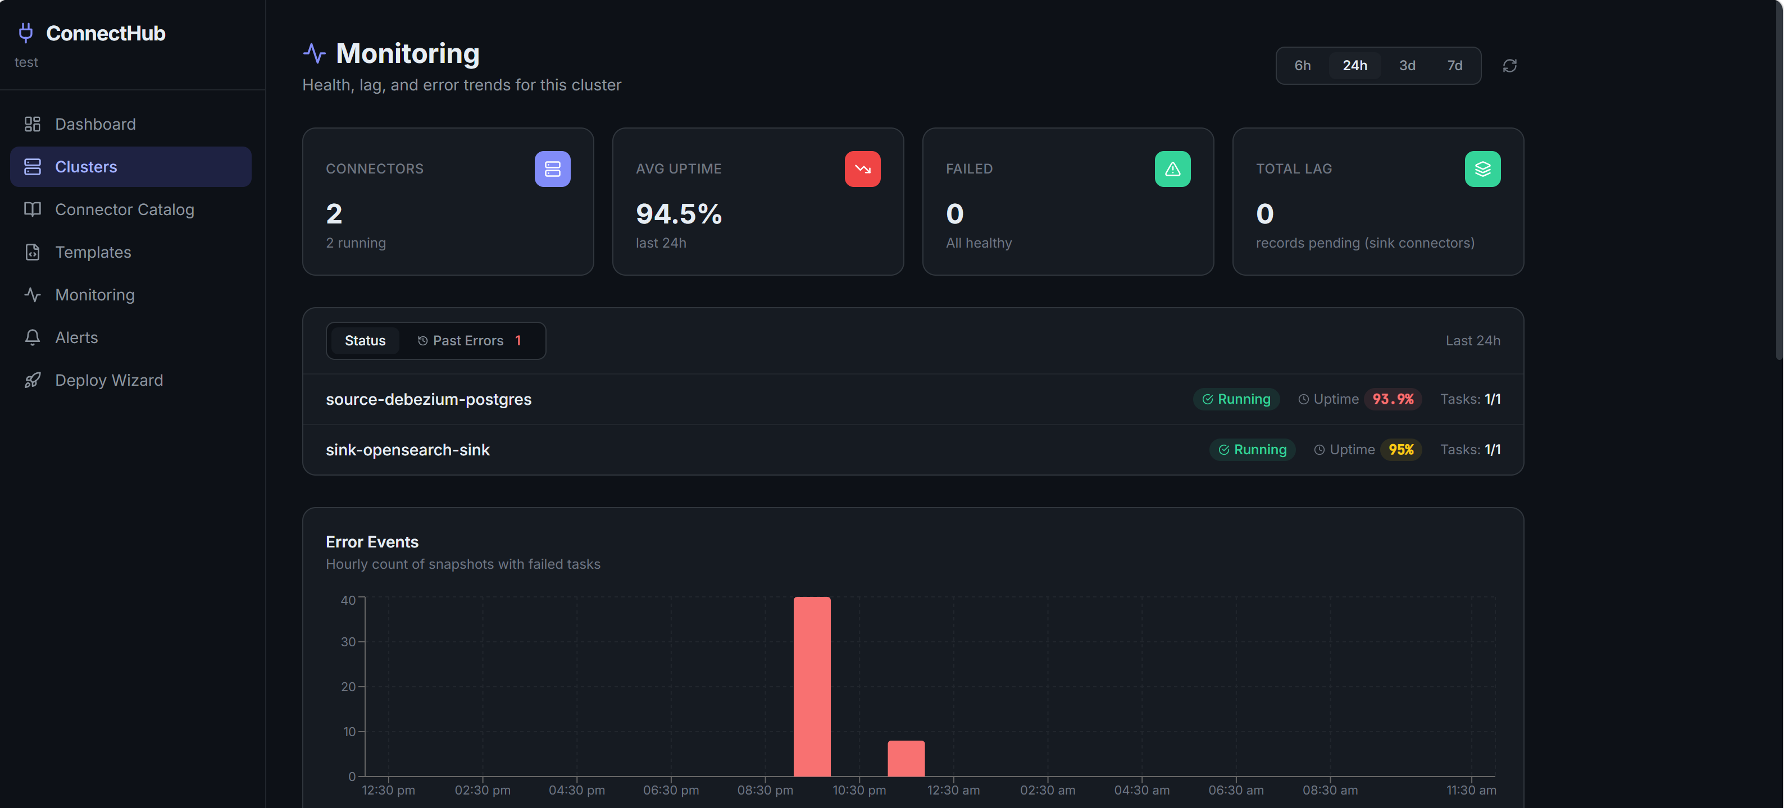Click the 93.9% uptime badge
The width and height of the screenshot is (1788, 808).
[1393, 399]
